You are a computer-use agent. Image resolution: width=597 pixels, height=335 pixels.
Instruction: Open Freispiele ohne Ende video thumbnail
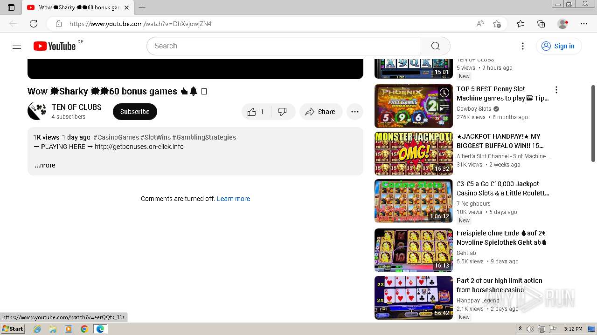(x=414, y=250)
